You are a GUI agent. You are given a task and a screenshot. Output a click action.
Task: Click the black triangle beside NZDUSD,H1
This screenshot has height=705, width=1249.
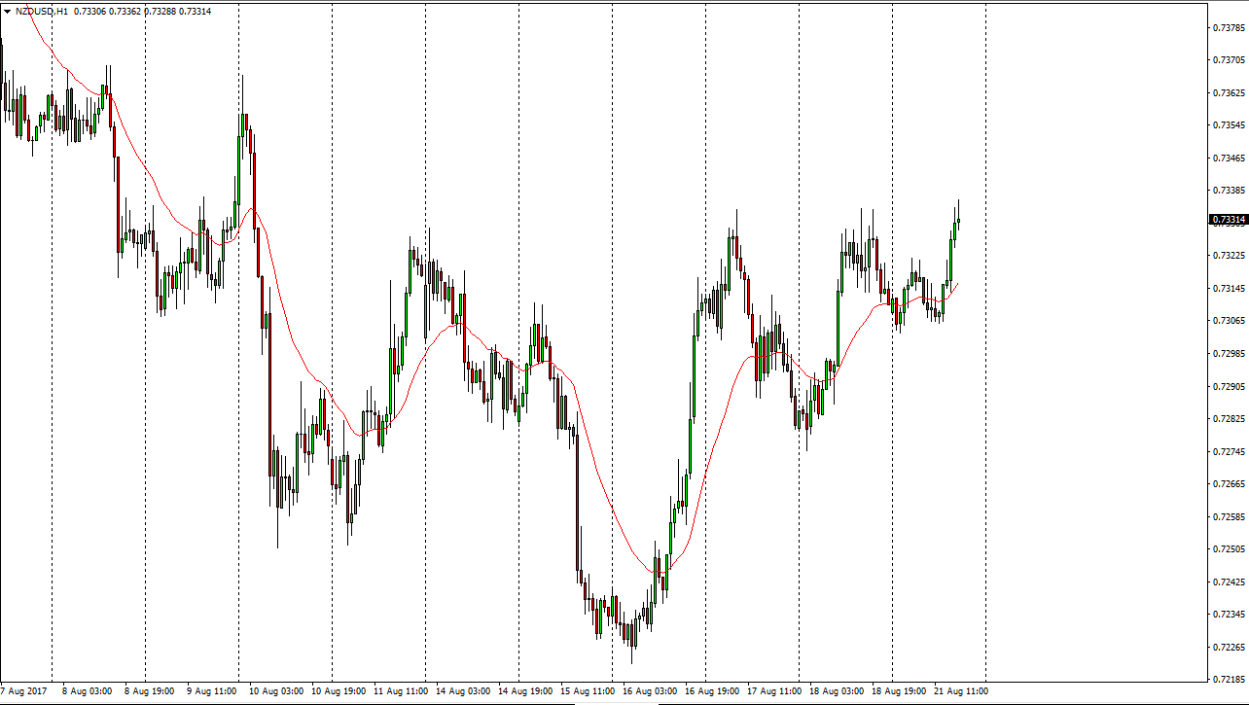tap(8, 12)
